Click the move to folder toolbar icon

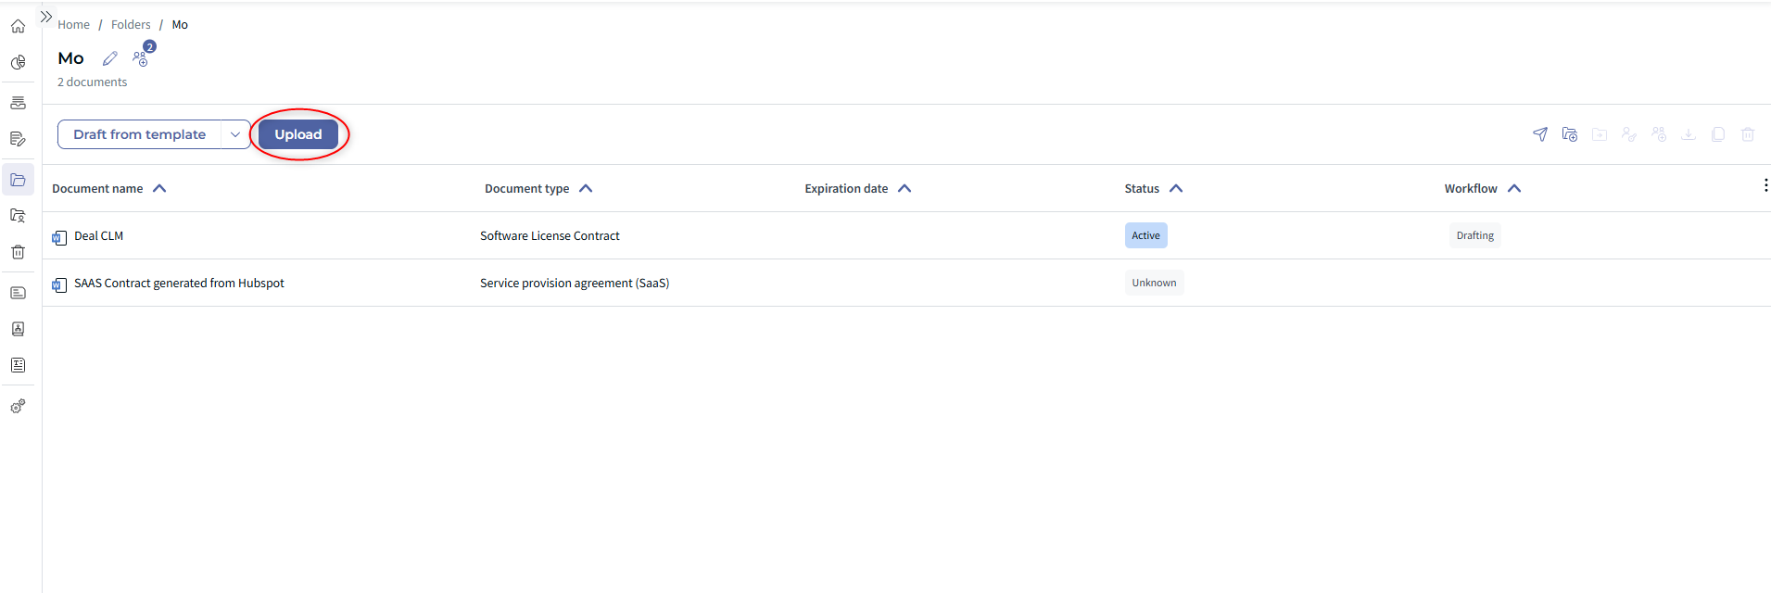point(1600,134)
